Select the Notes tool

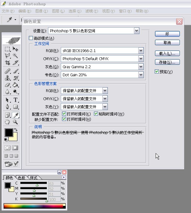coord(7,115)
